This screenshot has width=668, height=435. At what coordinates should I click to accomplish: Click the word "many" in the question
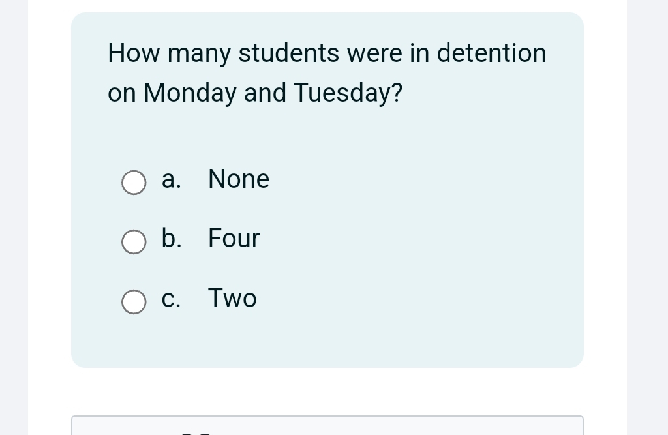coord(199,54)
